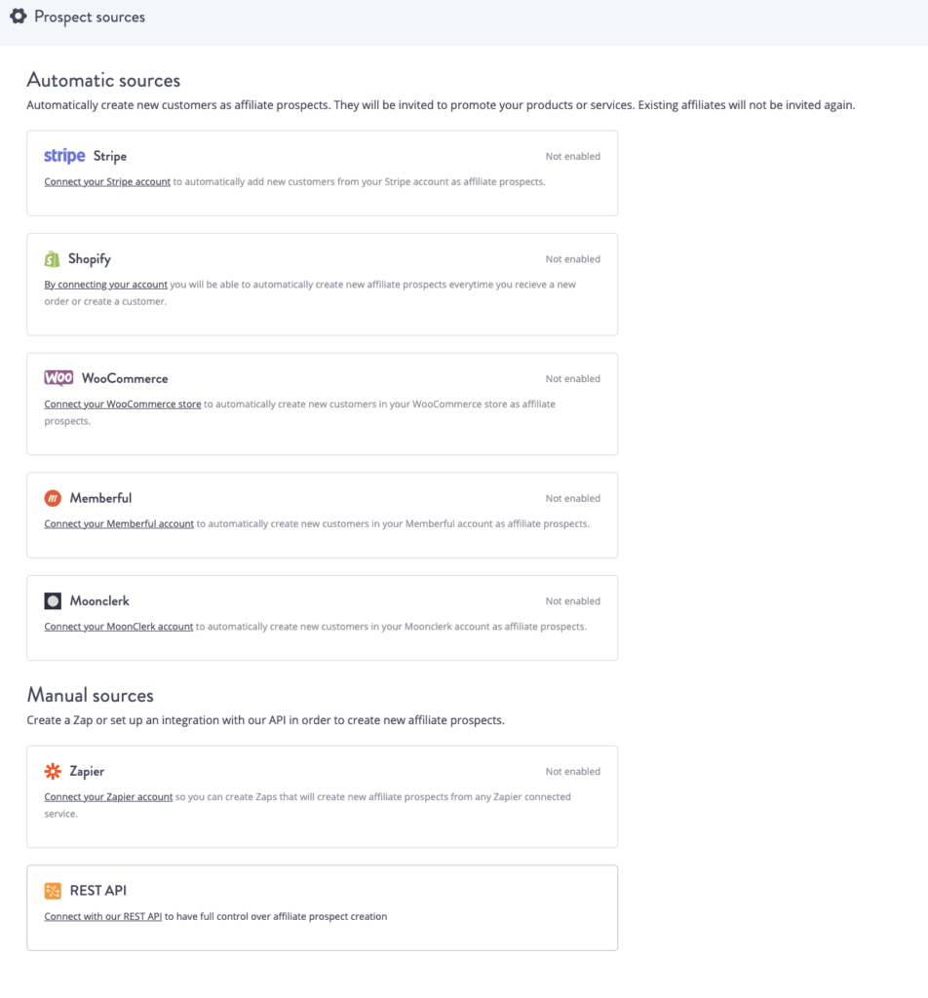Click the Moonclerk icon

tap(52, 600)
